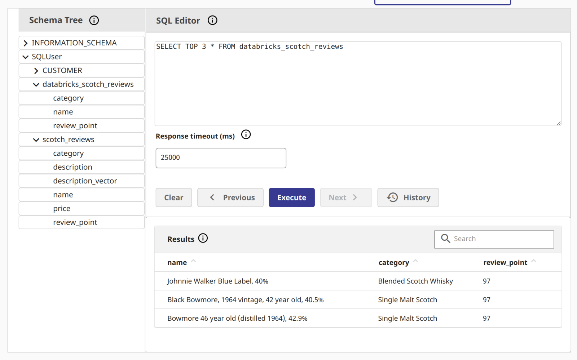Expand the CUSTOMER table node
Viewport: 577px width, 360px height.
36,71
